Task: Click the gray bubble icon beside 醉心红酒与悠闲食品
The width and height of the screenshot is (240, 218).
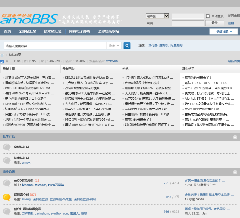Action: coord(6,211)
